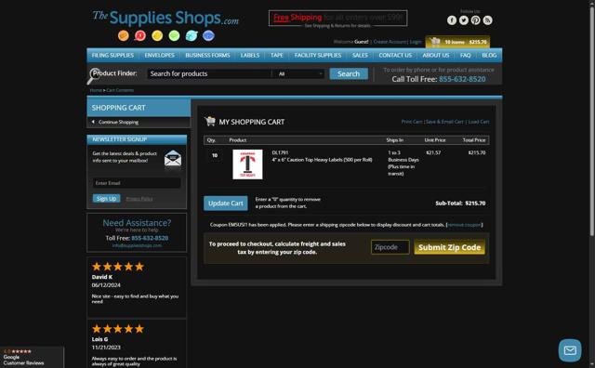
Task: Open About Us page
Action: [436, 56]
